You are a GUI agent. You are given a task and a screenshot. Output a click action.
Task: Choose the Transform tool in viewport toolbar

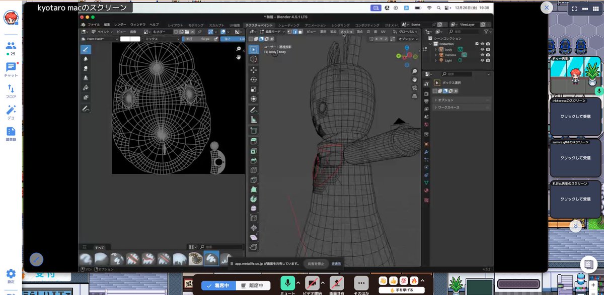coord(254,99)
